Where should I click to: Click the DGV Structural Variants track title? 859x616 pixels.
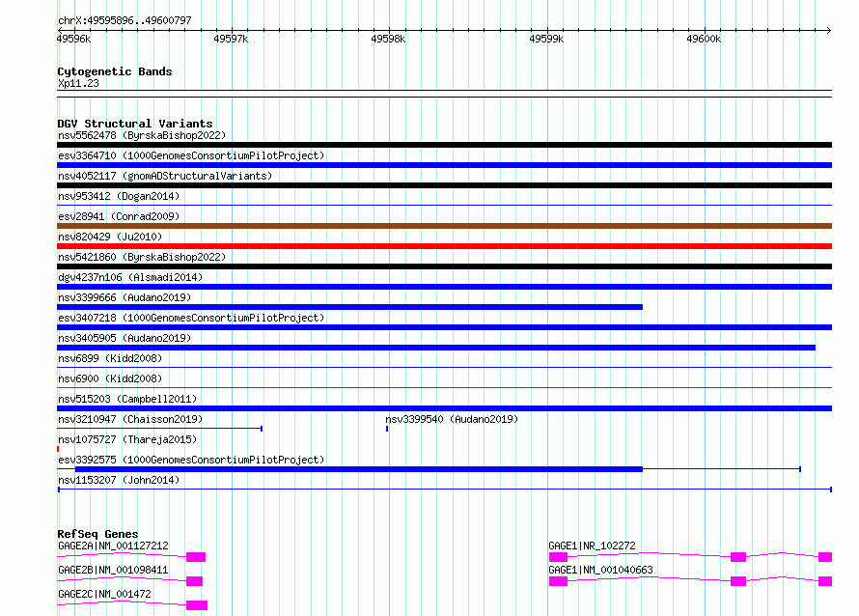click(135, 124)
